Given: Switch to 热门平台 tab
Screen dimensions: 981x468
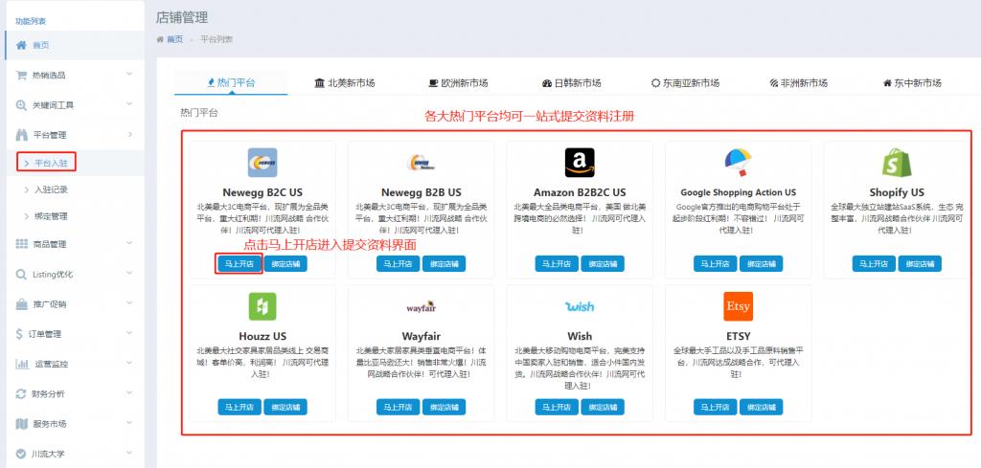Looking at the screenshot, I should click(x=231, y=82).
